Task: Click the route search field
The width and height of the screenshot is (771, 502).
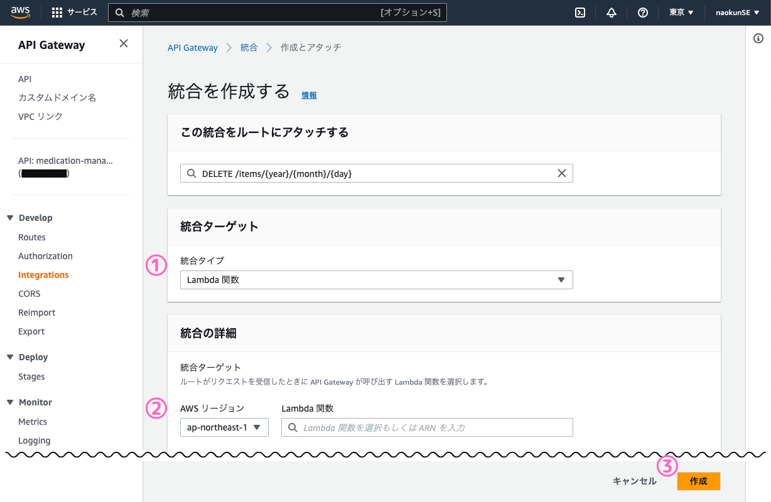Action: (377, 173)
